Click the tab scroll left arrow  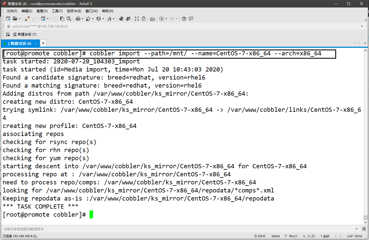point(355,43)
